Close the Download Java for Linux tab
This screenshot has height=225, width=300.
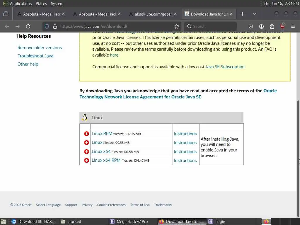point(231,14)
